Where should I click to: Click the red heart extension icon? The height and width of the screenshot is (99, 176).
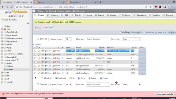156,7
